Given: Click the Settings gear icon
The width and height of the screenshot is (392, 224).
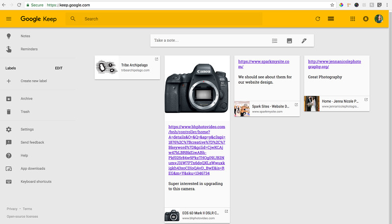Looking at the screenshot, I should (9, 130).
